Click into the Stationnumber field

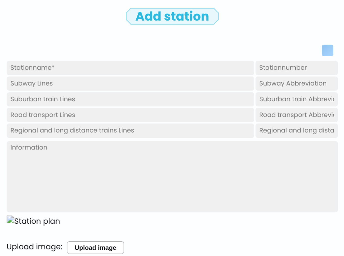[296, 68]
